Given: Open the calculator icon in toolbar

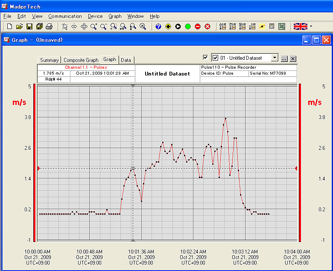Looking at the screenshot, I should 272,26.
